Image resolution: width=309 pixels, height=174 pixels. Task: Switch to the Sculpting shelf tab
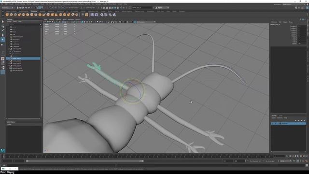pos(34,11)
